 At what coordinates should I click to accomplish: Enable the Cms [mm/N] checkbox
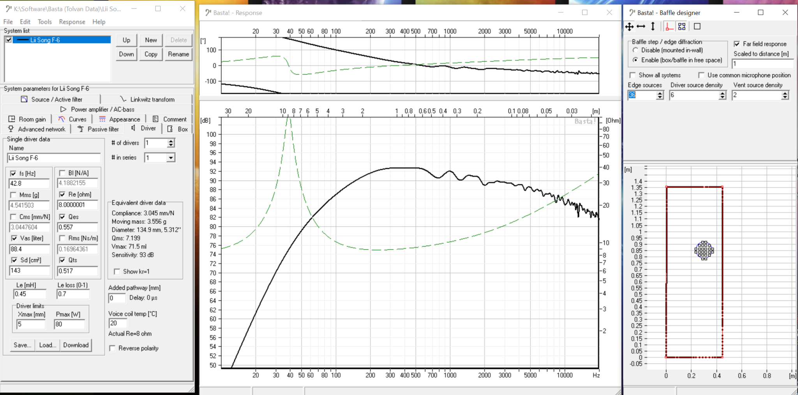[13, 217]
